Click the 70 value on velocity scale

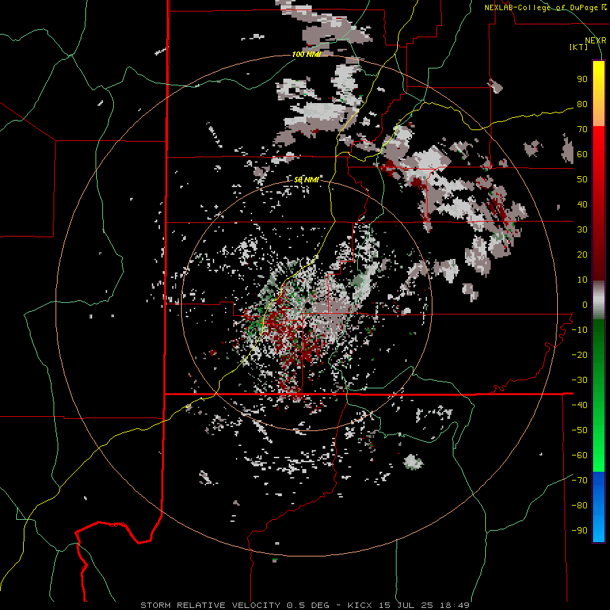tap(582, 129)
